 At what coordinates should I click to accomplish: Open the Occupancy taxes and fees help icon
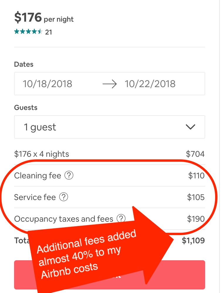click(121, 218)
